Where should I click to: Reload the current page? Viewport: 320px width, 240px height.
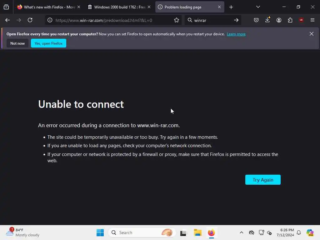pos(30,20)
